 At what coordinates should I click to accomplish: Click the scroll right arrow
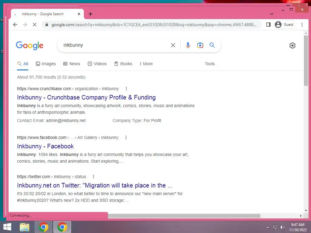pyautogui.click(x=301, y=216)
